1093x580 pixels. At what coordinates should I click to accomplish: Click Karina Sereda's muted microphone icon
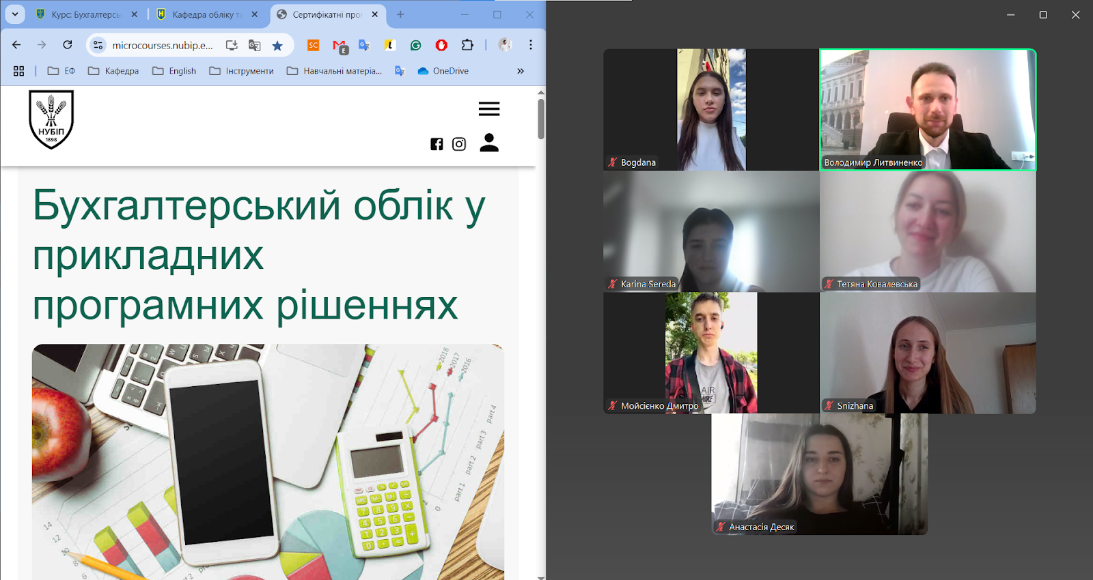tap(613, 284)
